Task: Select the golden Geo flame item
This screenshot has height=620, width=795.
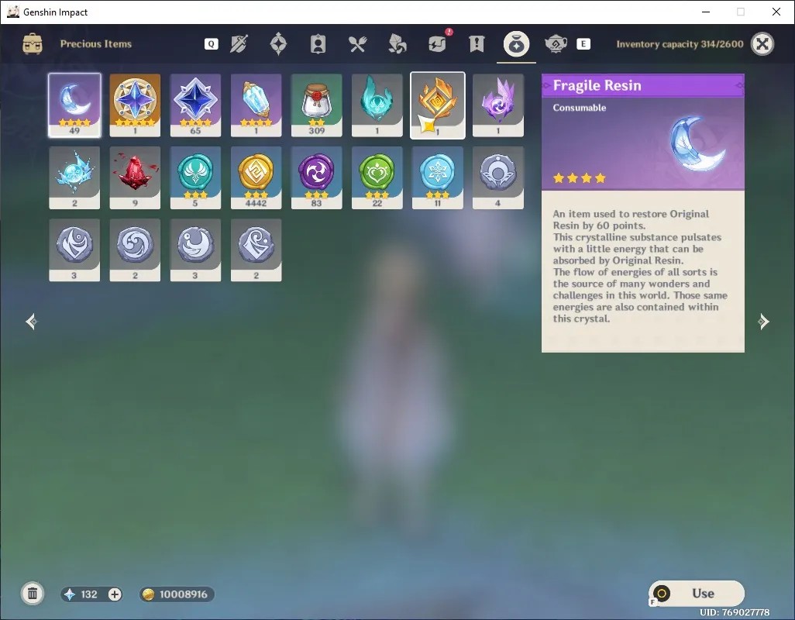Action: point(438,105)
